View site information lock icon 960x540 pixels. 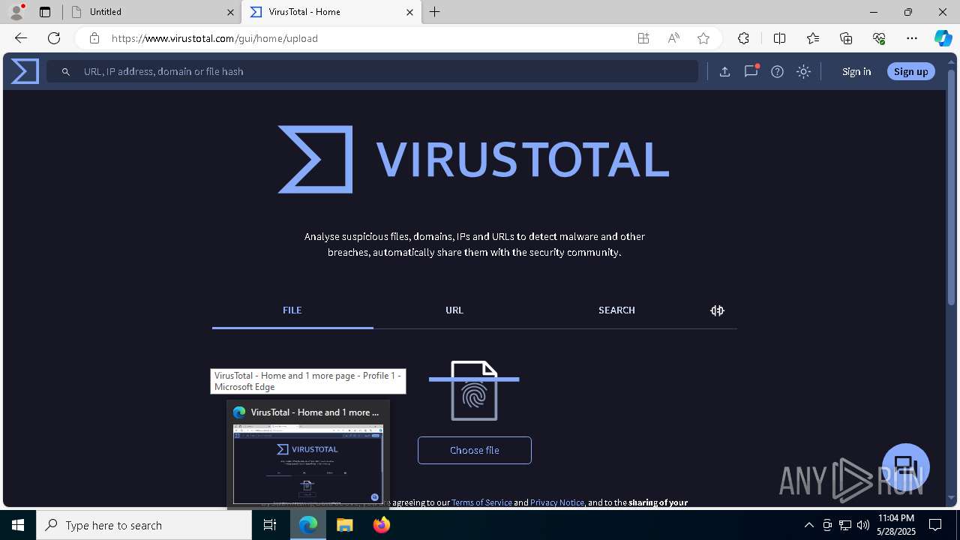(x=94, y=38)
